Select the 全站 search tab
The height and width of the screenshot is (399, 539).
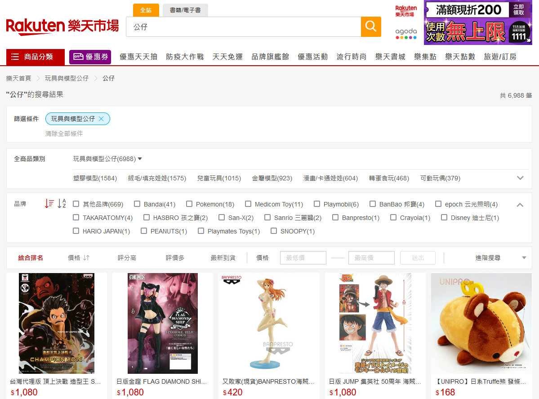(x=146, y=10)
